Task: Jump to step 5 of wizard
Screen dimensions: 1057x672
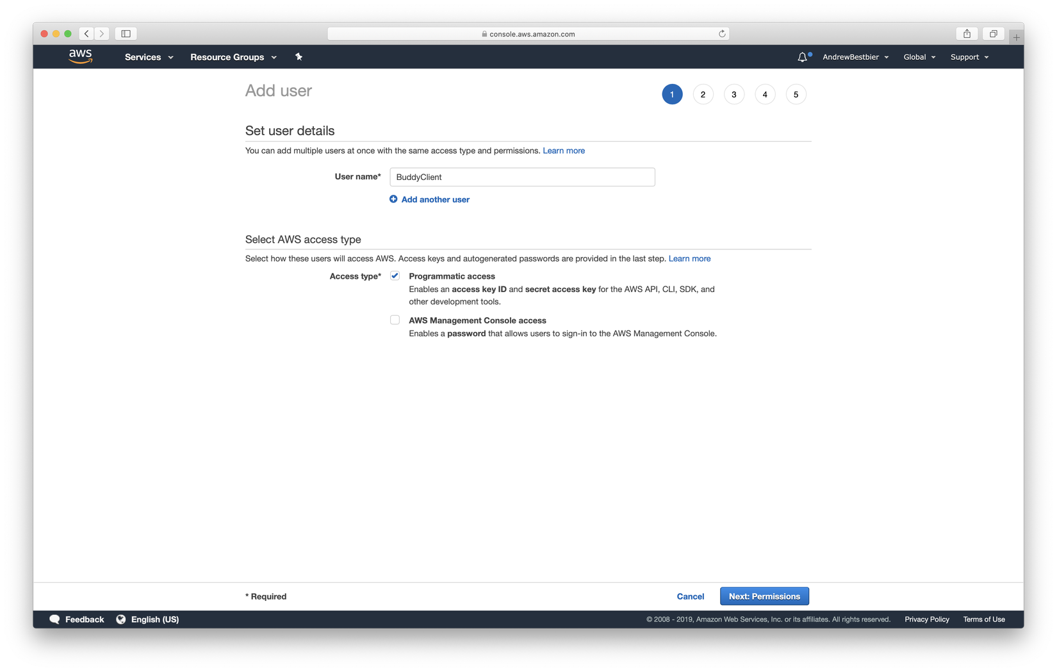Action: [796, 95]
